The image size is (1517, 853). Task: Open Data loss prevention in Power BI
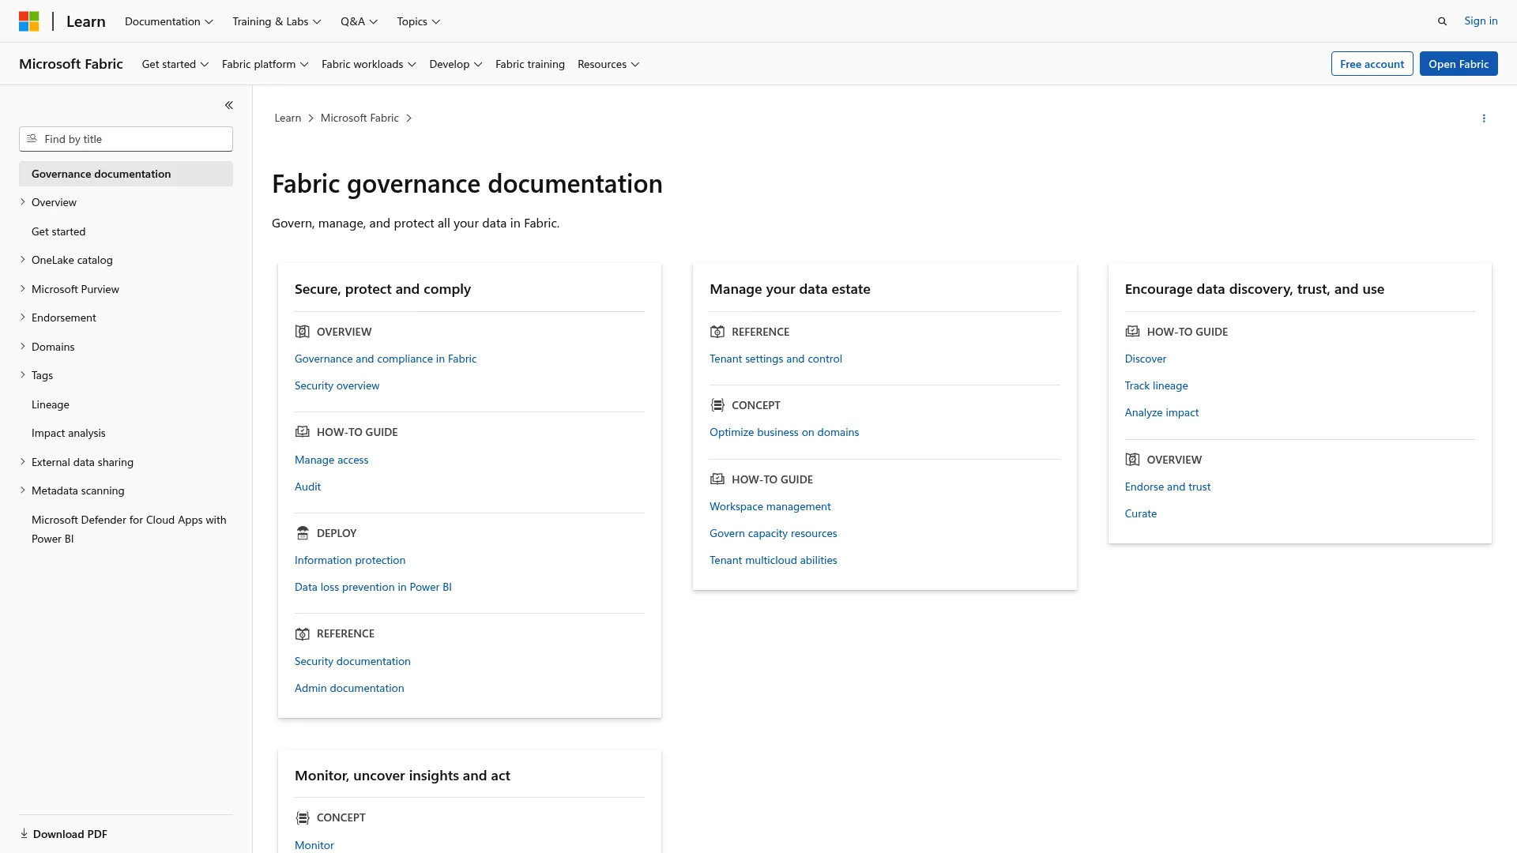click(373, 587)
